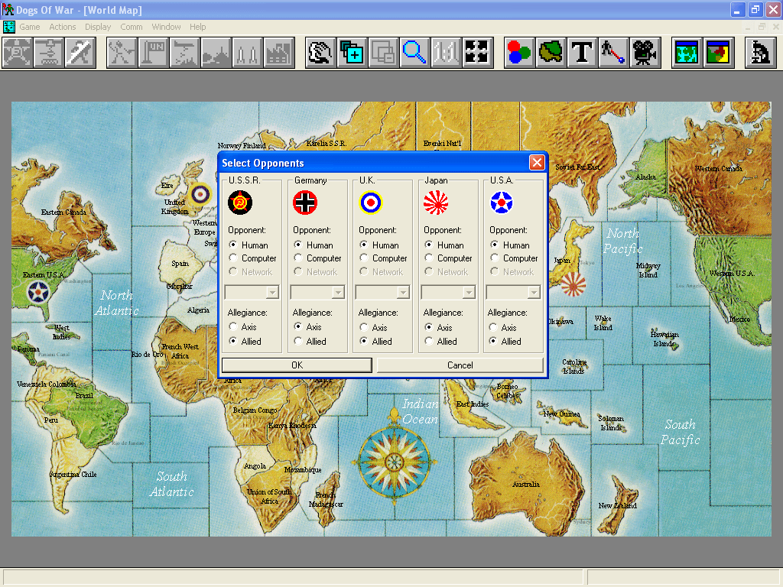Select Allied allegiance for Japan

coord(441,342)
